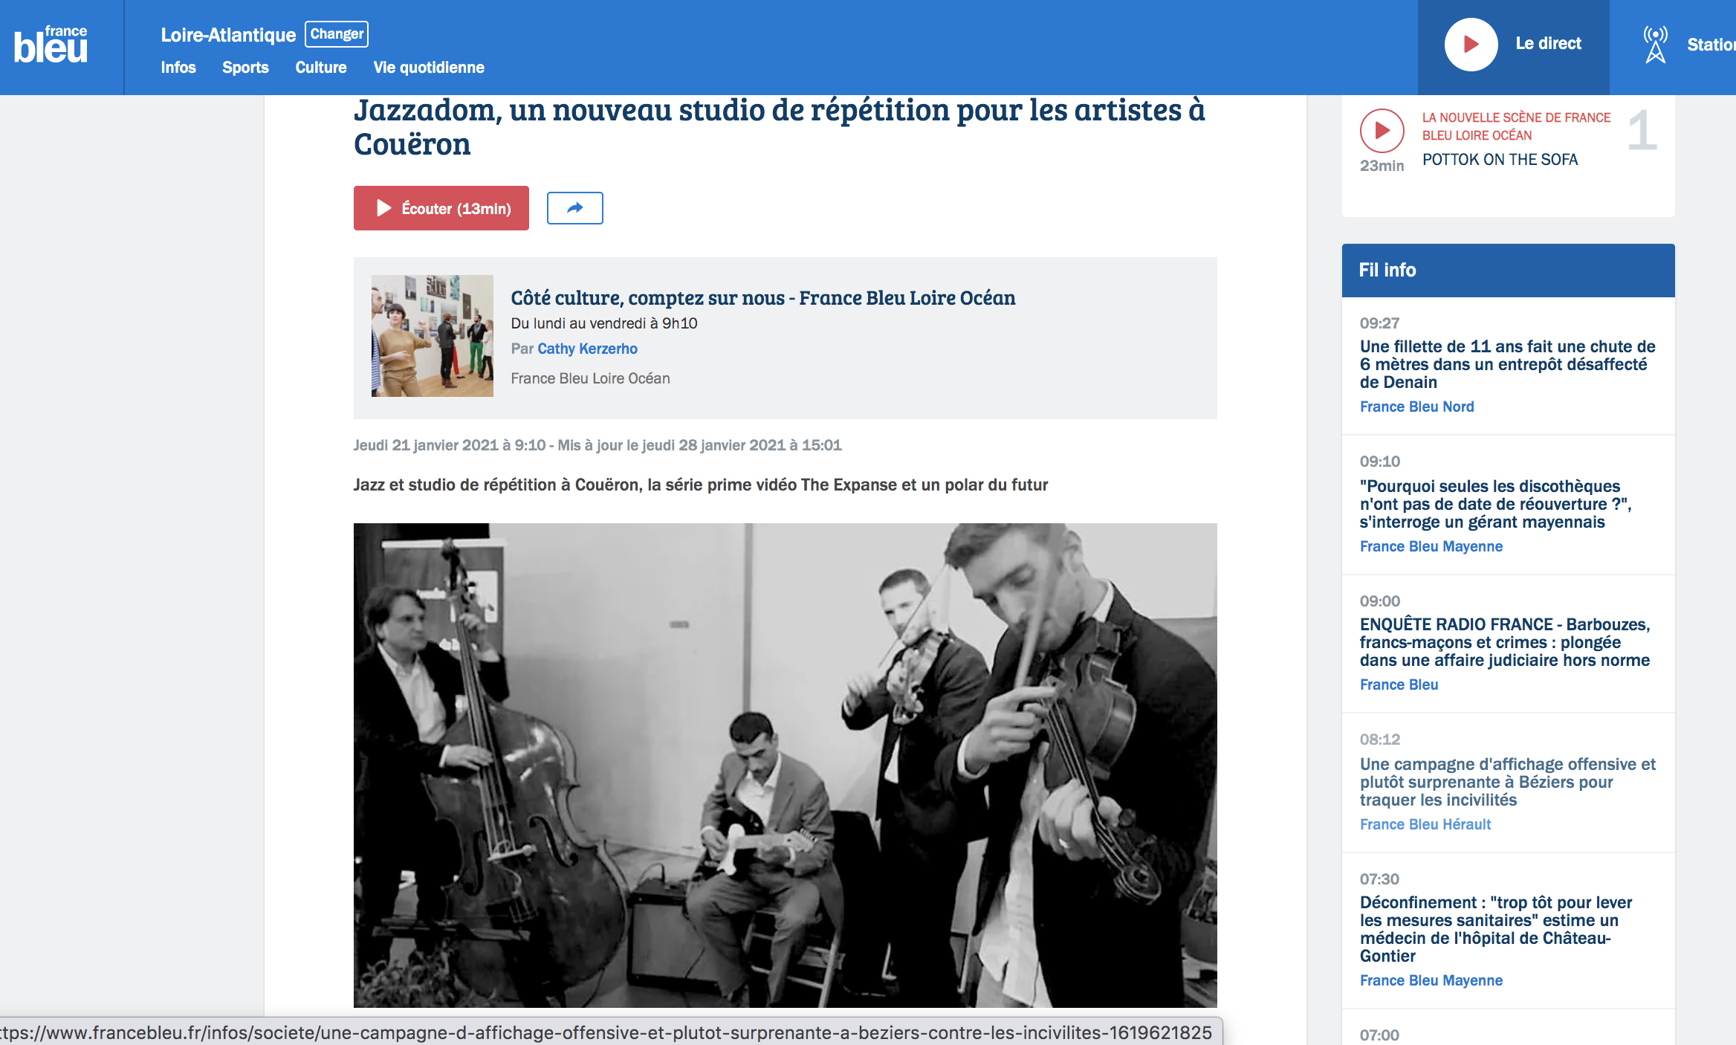Open the Côté culture, comptez sur nous show link
This screenshot has height=1045, width=1736.
pos(763,298)
